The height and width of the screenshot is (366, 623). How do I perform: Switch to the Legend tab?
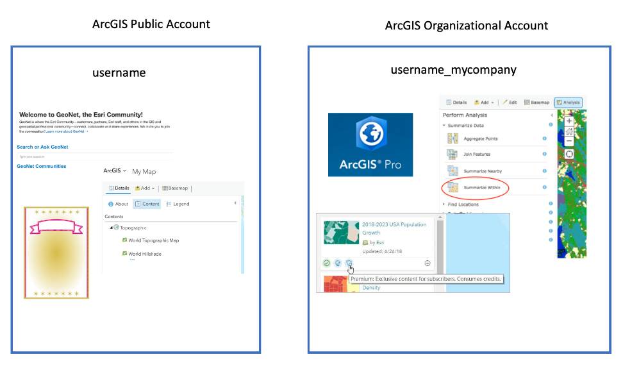click(178, 204)
